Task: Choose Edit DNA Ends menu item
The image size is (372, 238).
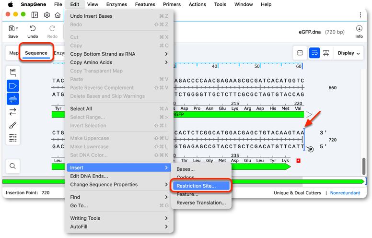Action: click(119, 176)
